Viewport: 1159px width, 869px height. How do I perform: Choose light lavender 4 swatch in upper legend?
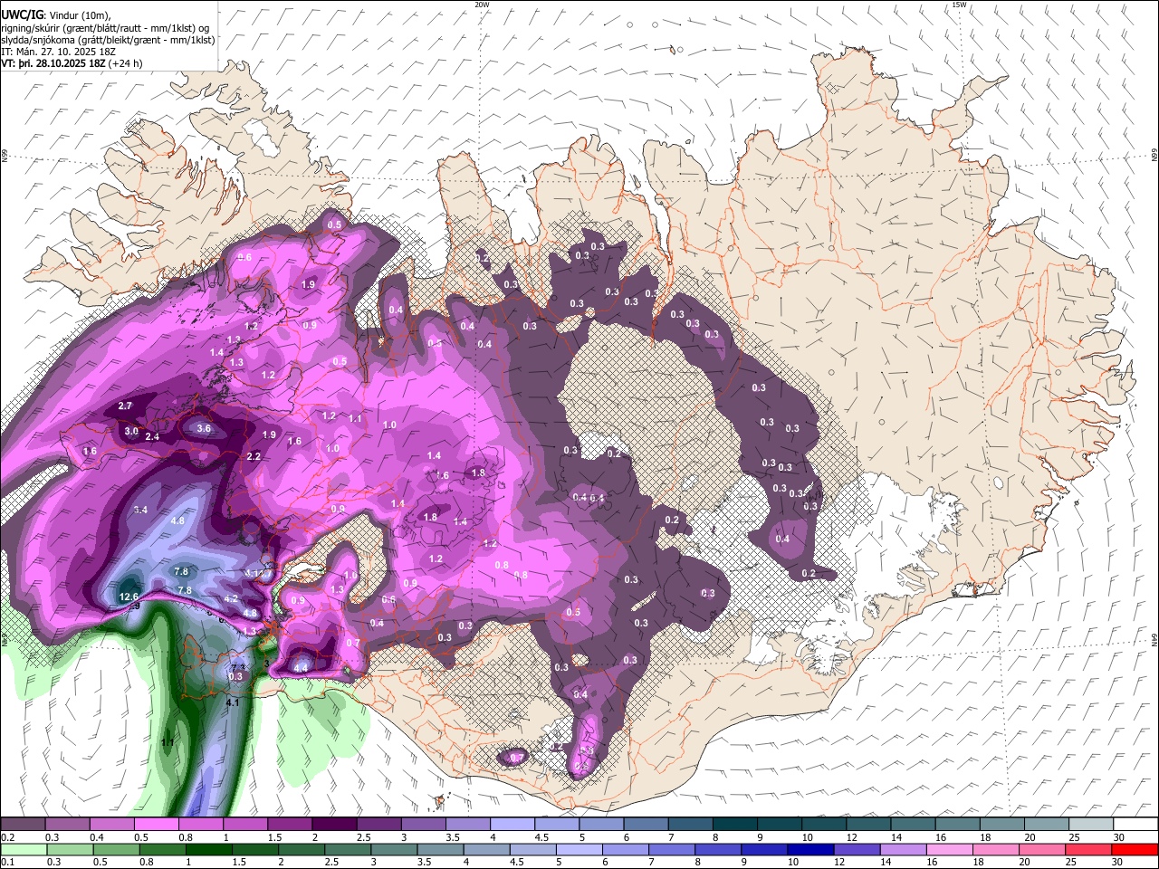511,824
